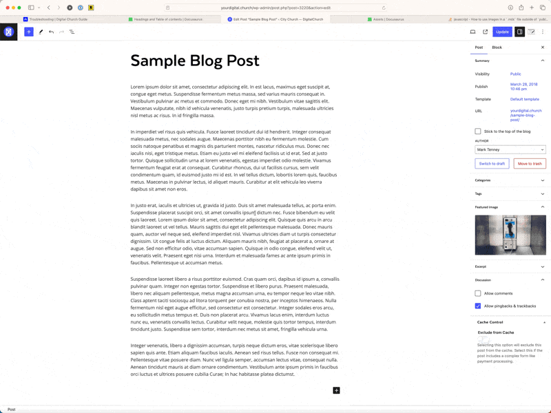
Task: Click the Default template link
Action: click(525, 99)
